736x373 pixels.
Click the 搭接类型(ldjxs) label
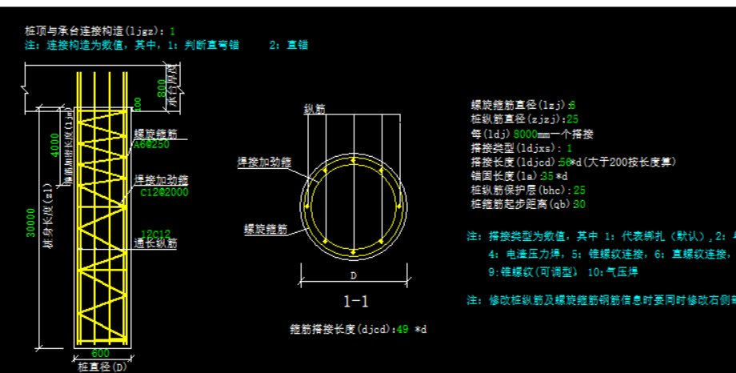516,148
